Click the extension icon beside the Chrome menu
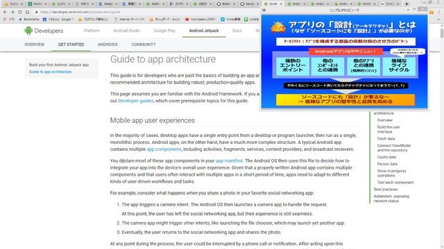 432,12
